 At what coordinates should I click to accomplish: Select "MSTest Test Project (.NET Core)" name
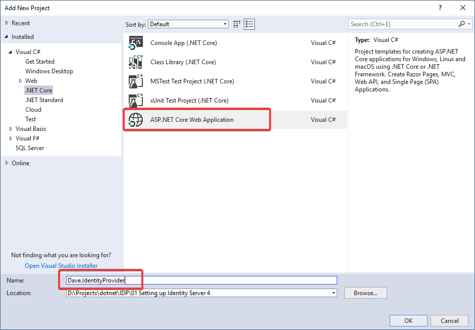click(x=192, y=81)
